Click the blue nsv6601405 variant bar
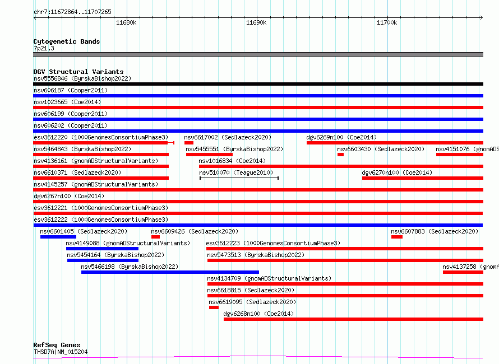The image size is (499, 364). 58,237
